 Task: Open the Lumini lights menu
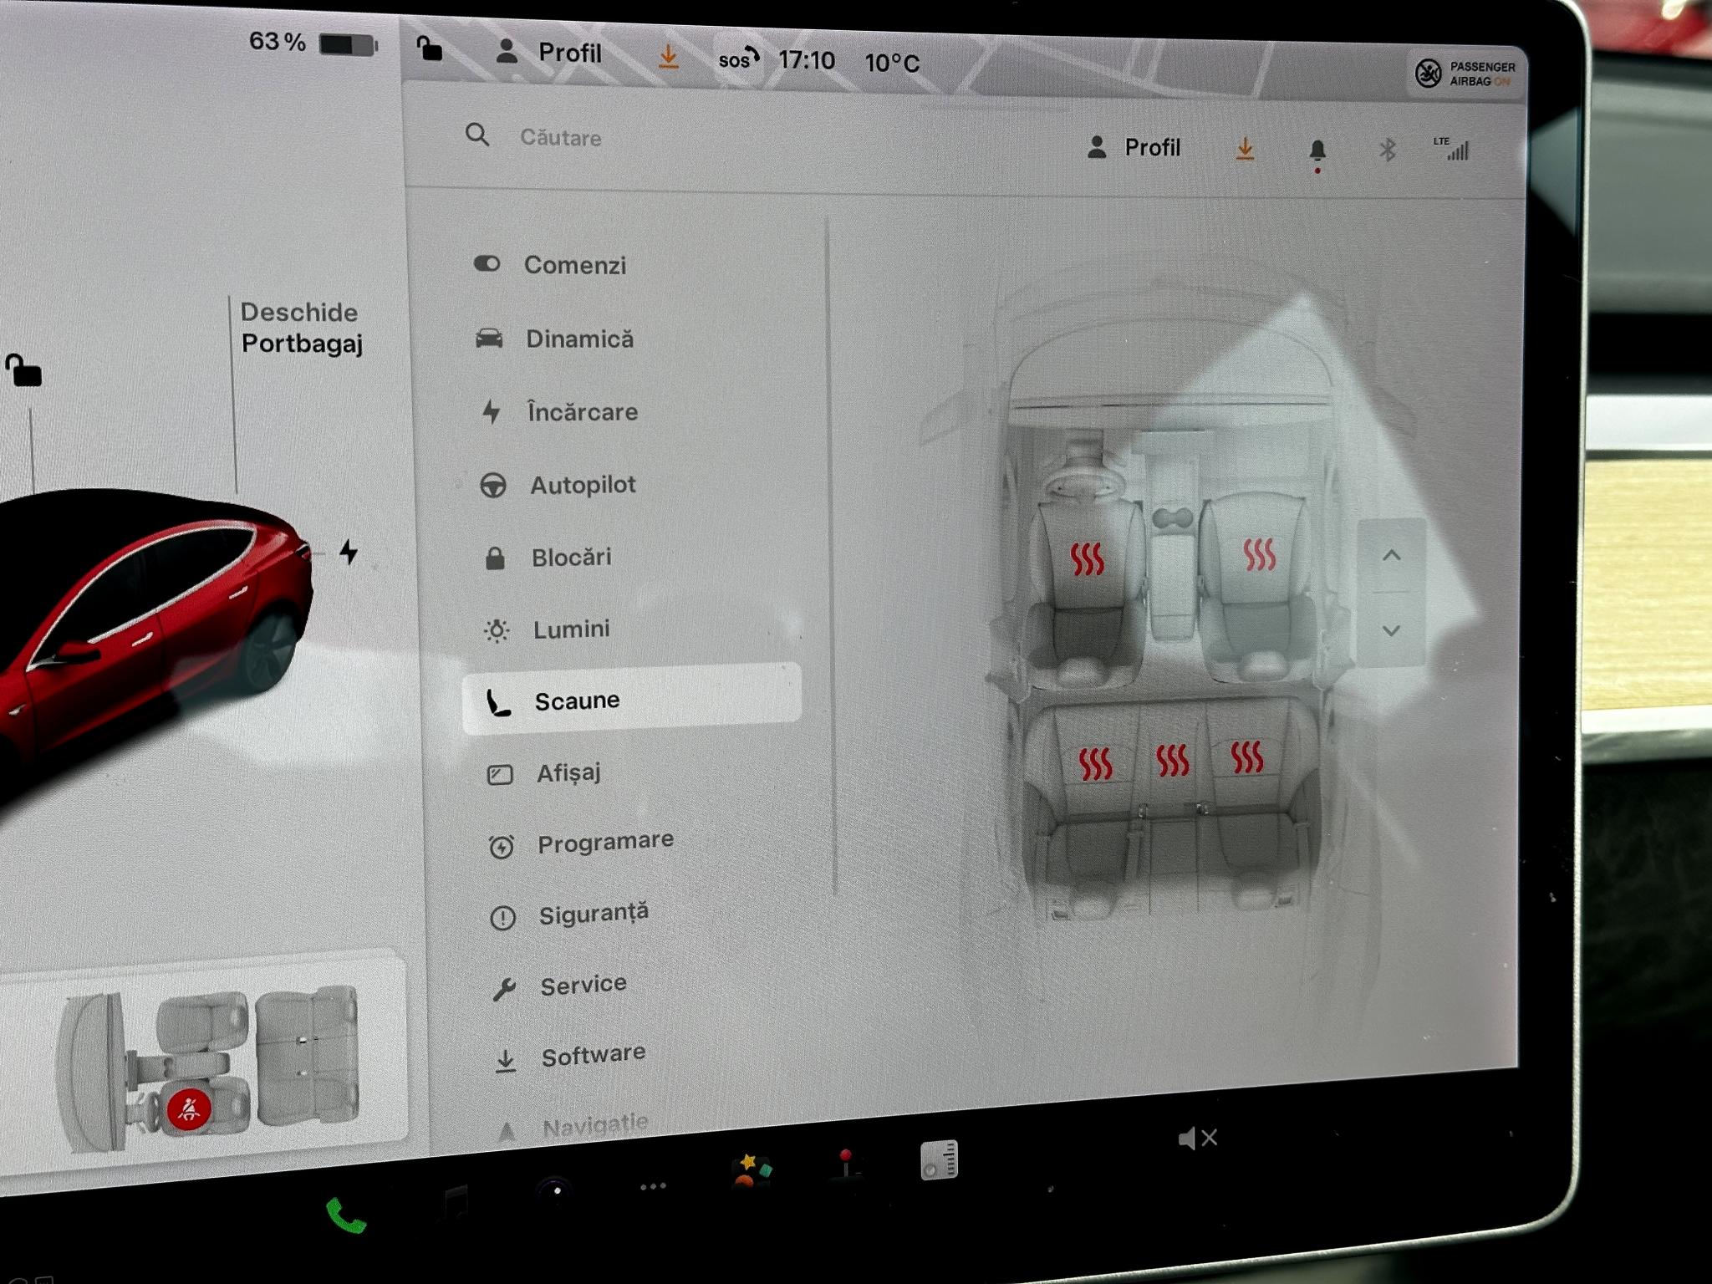pyautogui.click(x=548, y=629)
